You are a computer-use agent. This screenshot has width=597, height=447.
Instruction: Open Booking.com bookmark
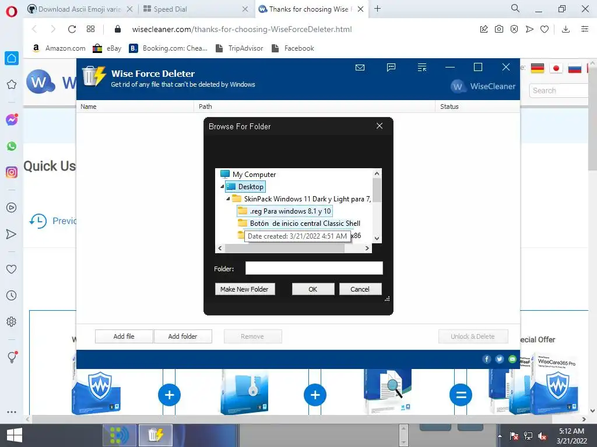point(168,48)
